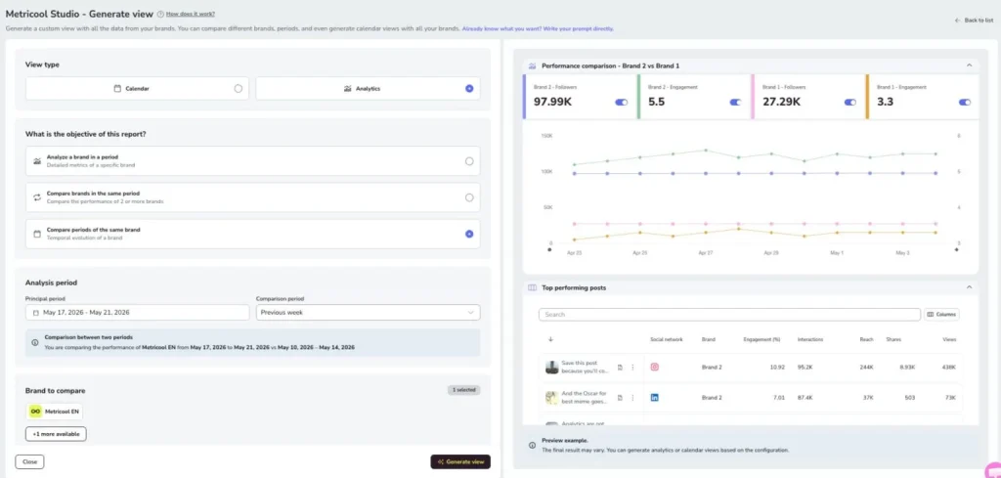Viewport: 1001px width, 478px height.
Task: Click the document icon on the Oscar meme row
Action: [x=619, y=398]
